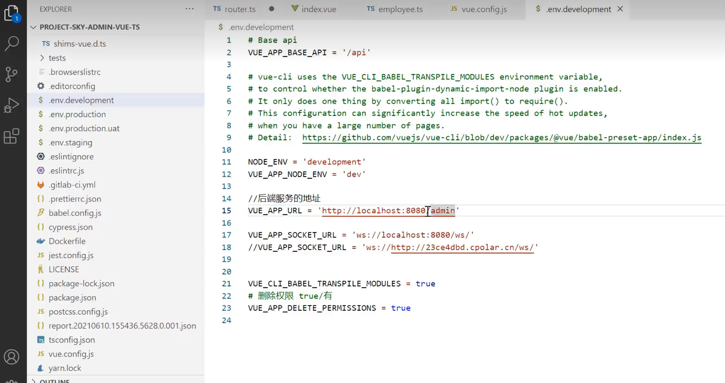725x383 pixels.
Task: Switch to the employee.ts tab
Action: pyautogui.click(x=400, y=9)
